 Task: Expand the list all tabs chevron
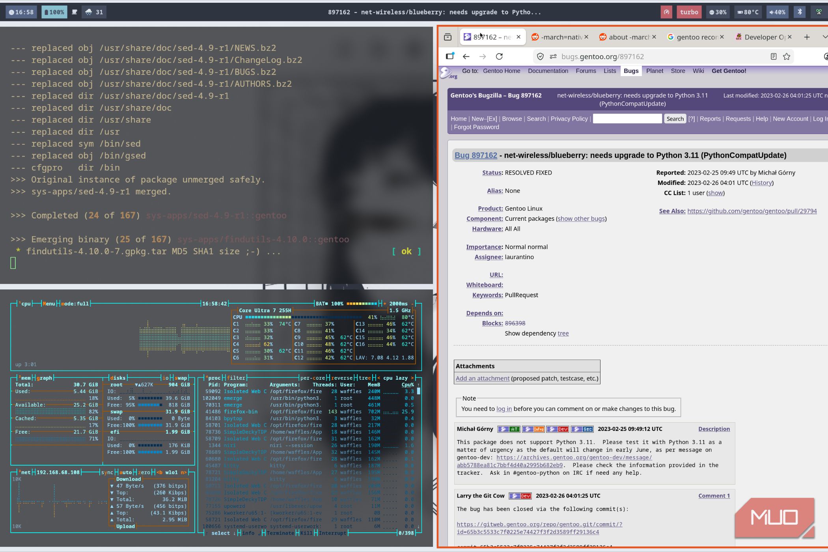[x=825, y=37]
